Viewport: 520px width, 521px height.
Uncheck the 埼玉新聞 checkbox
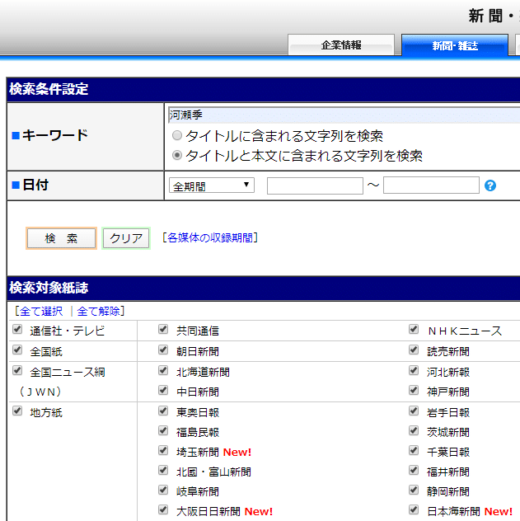coord(163,451)
